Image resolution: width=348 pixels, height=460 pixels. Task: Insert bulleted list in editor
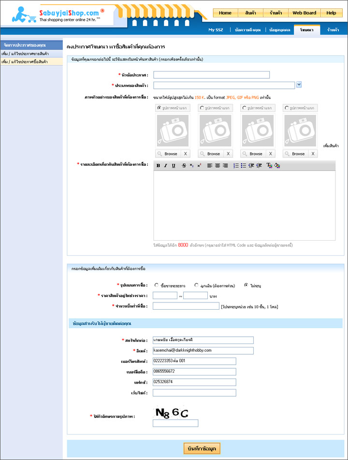coord(244,166)
